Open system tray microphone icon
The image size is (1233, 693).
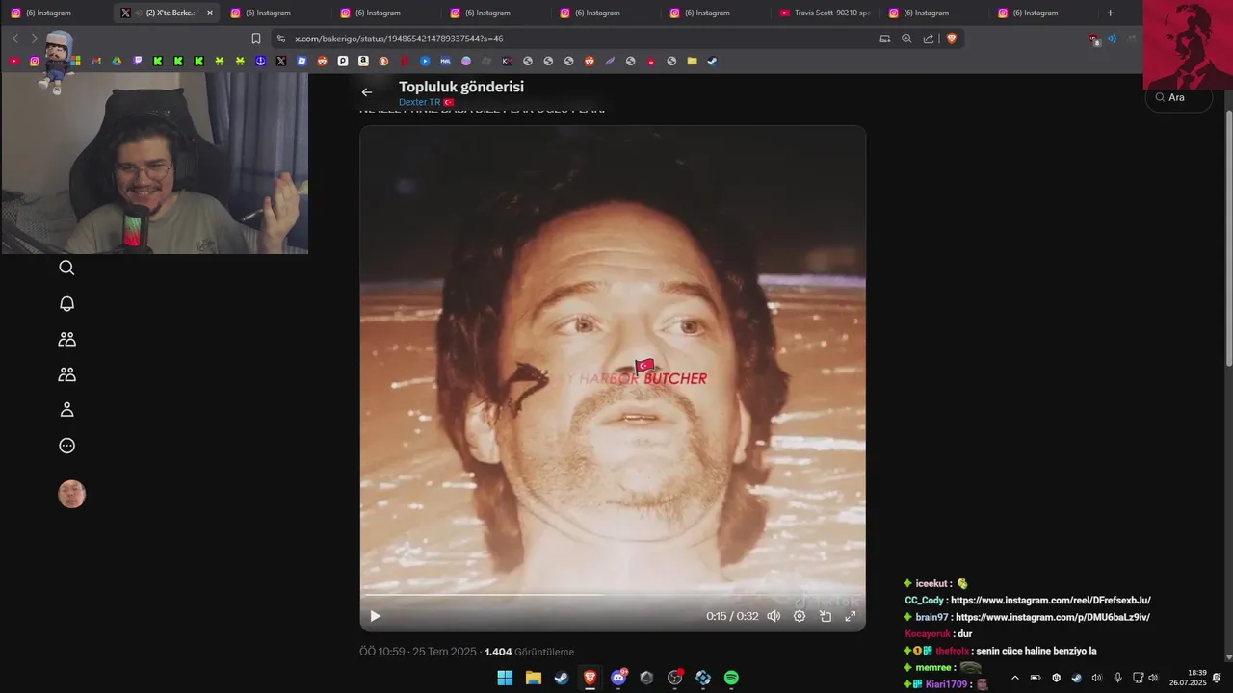[x=1117, y=678]
